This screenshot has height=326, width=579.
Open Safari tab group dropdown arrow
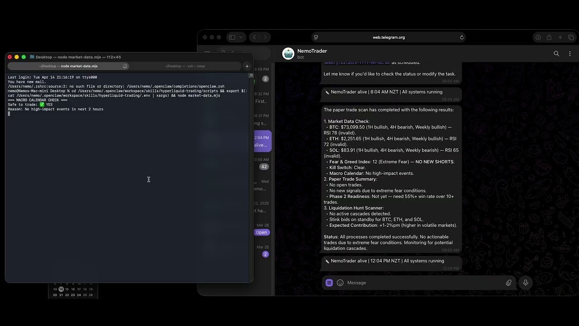(241, 37)
